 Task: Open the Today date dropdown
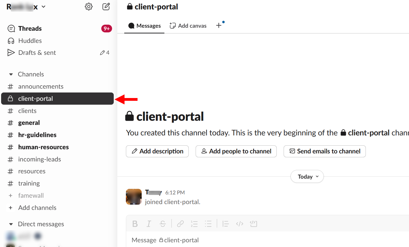click(x=307, y=177)
